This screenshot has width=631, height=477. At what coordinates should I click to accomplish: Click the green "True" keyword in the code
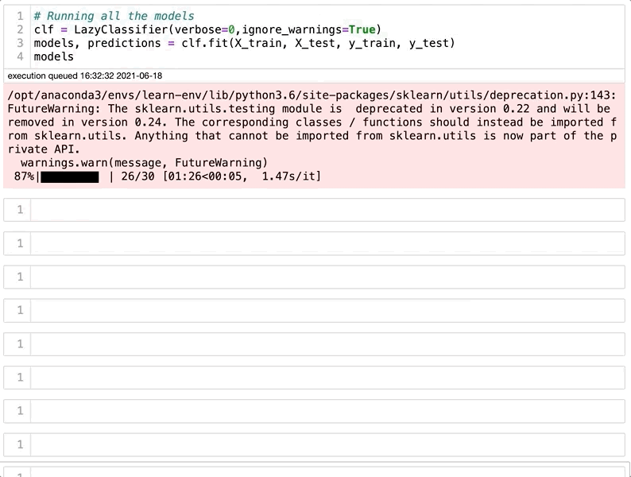coord(362,29)
